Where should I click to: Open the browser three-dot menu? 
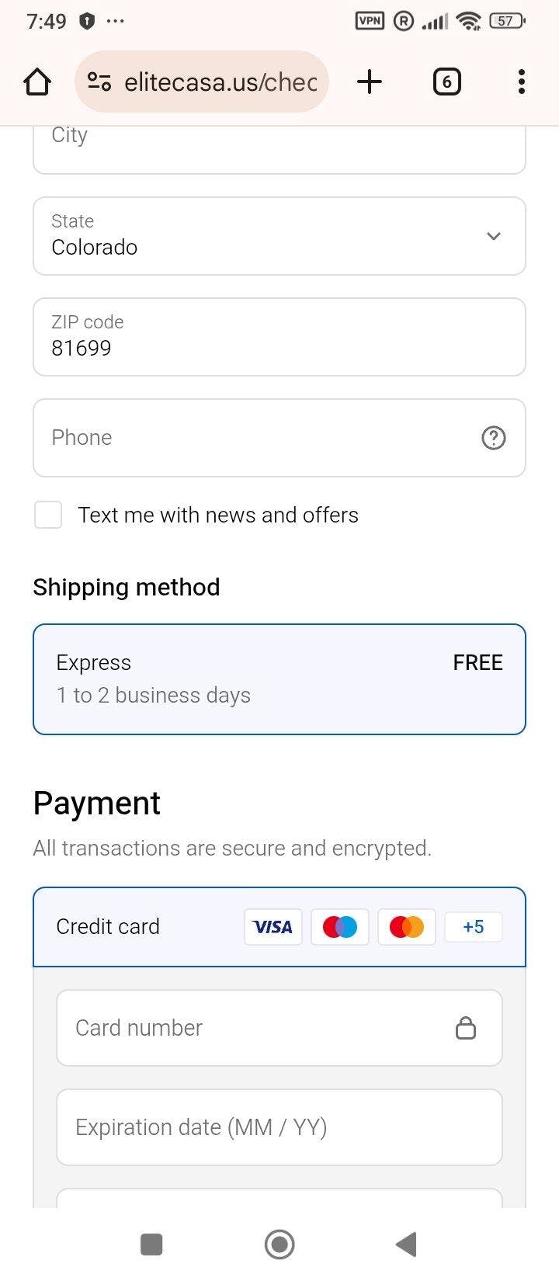(x=521, y=82)
